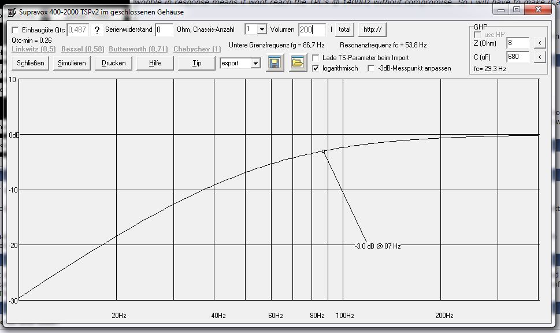Open Hilfe
This screenshot has width=560, height=333.
pos(155,63)
